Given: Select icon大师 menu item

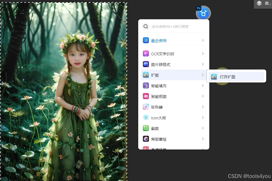Looking at the screenshot, I should [x=174, y=118].
